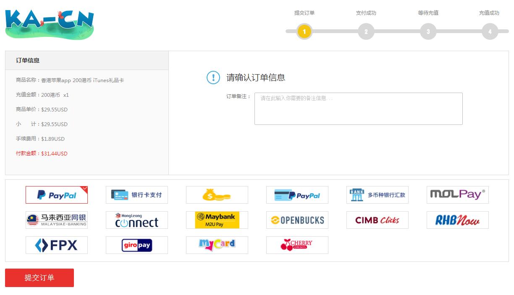Viewport: 514px width, 295px height.
Task: Choose OpenBucks payment method
Action: [x=297, y=220]
